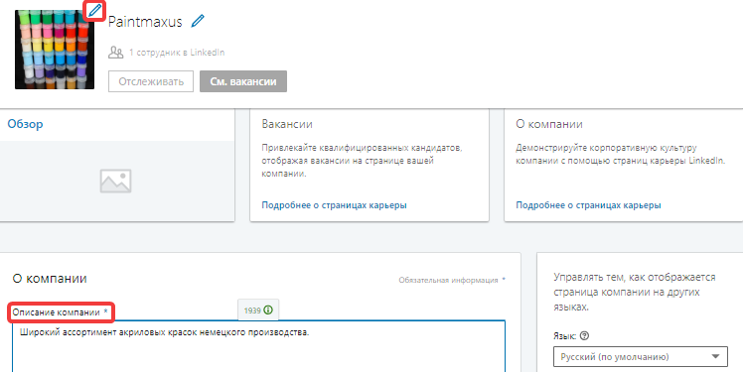
Task: Open the Paintmaxus logo thumbnail
Action: [x=55, y=50]
